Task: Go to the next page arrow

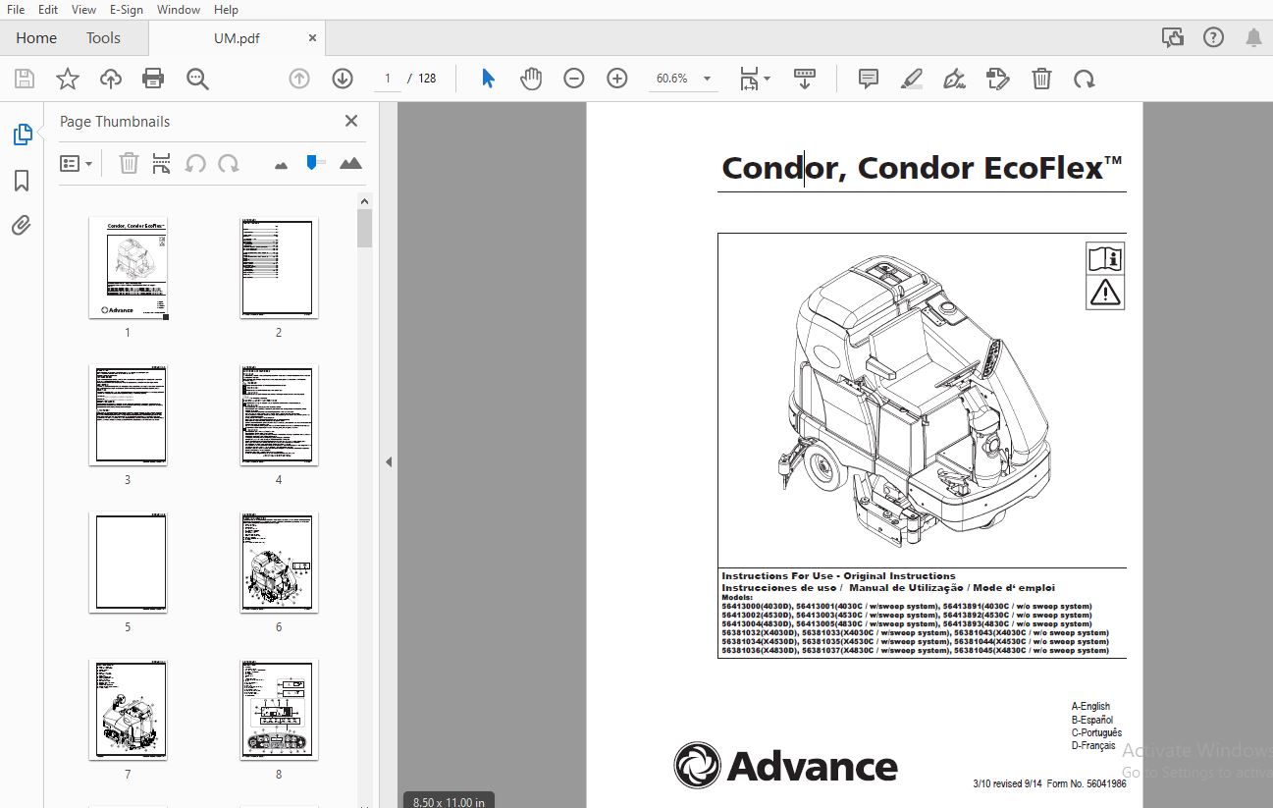Action: pos(343,79)
